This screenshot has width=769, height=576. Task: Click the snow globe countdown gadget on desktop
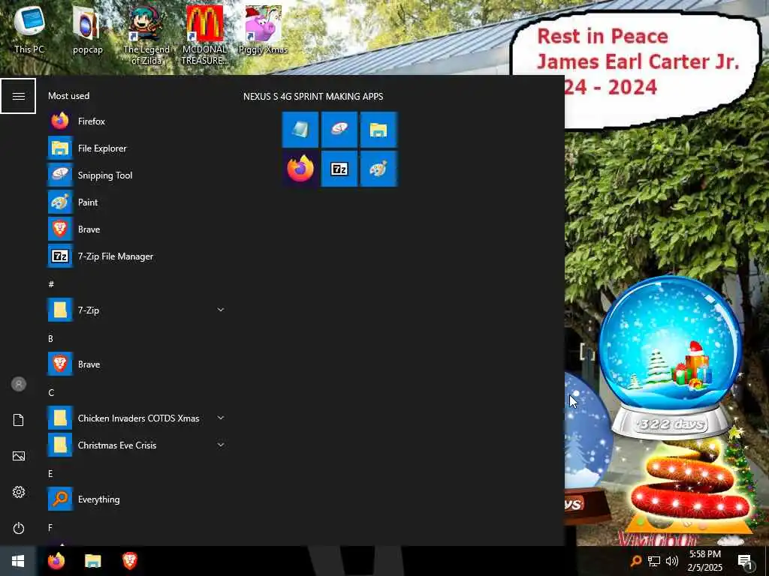671,358
